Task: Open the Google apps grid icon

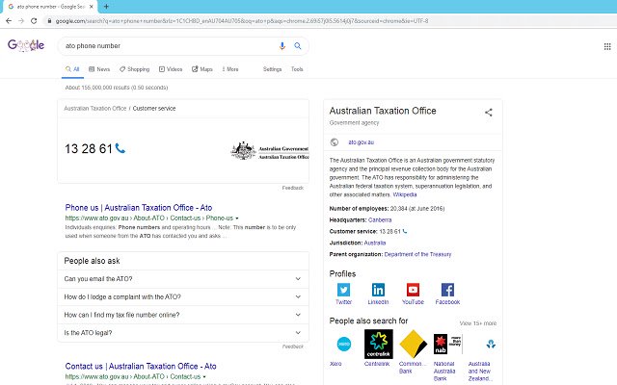Action: click(607, 46)
